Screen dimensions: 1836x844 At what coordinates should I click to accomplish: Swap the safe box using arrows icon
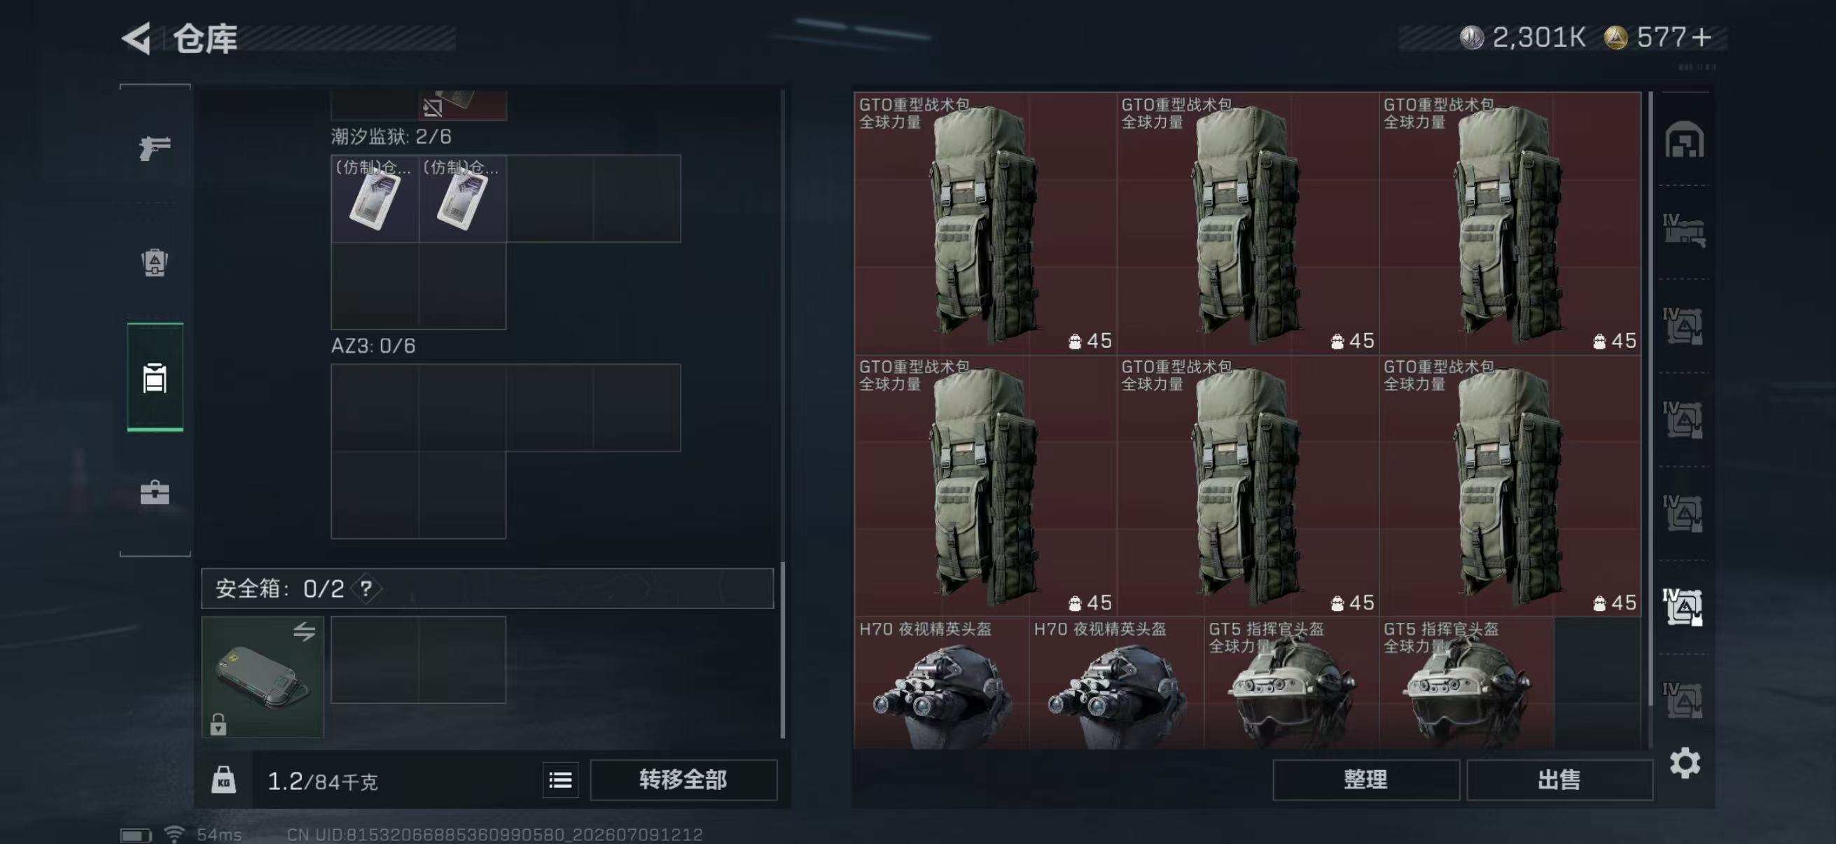305,631
